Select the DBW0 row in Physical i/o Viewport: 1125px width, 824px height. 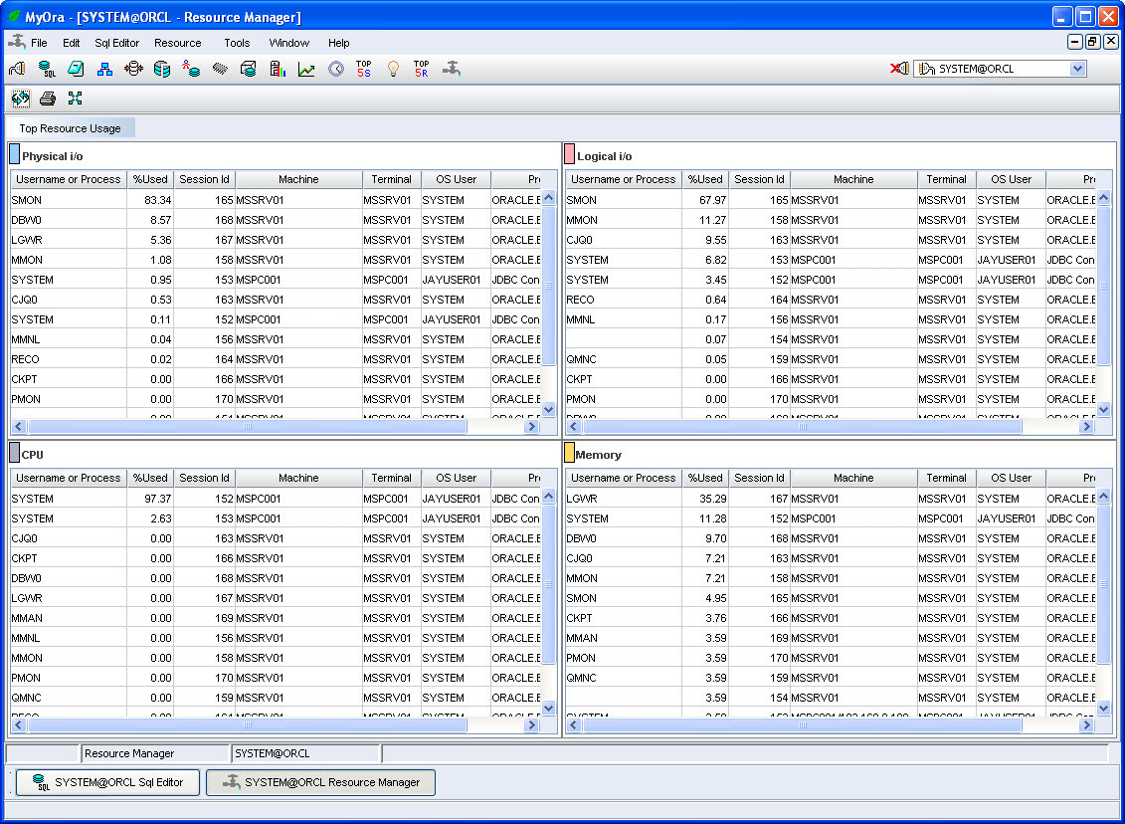coord(276,220)
